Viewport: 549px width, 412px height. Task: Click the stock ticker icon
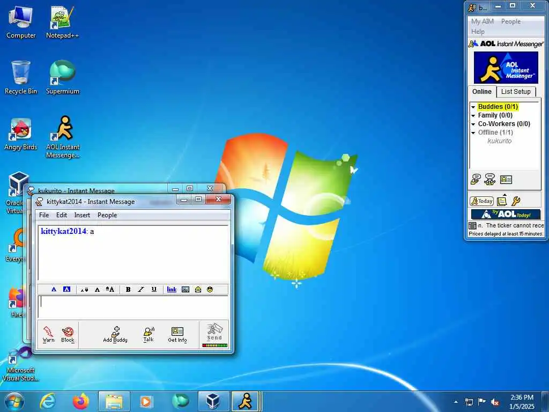[x=472, y=226]
